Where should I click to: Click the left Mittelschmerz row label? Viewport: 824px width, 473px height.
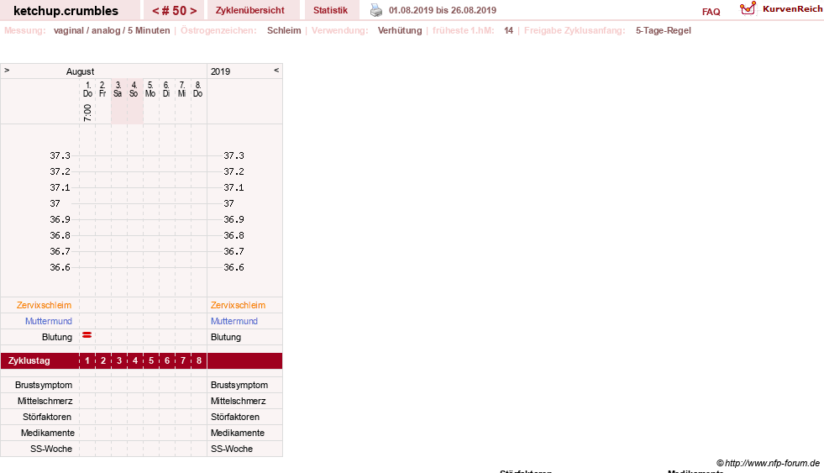coord(45,401)
